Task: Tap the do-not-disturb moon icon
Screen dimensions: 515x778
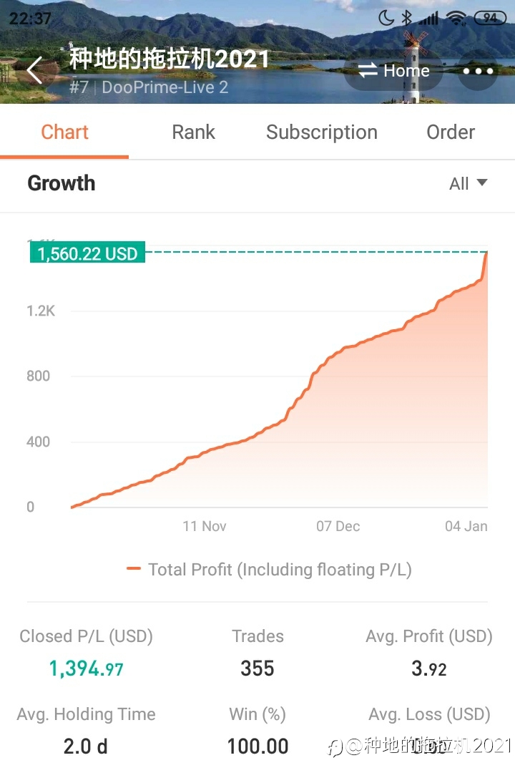Action: 386,19
